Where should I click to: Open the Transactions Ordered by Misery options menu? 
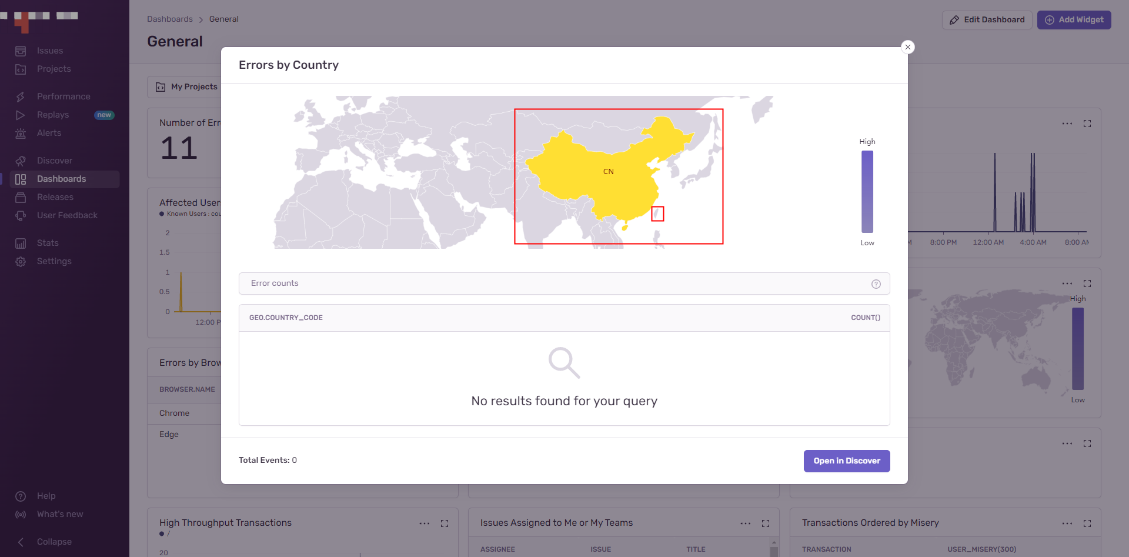(x=1067, y=523)
